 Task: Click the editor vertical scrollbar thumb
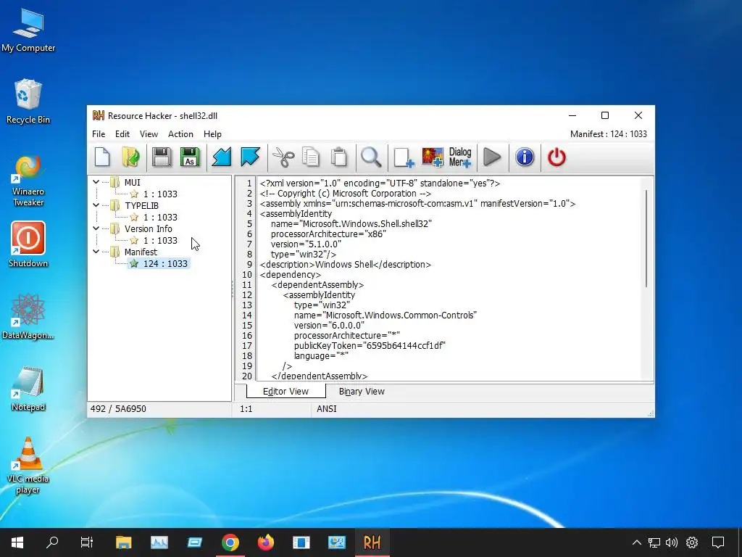point(646,238)
